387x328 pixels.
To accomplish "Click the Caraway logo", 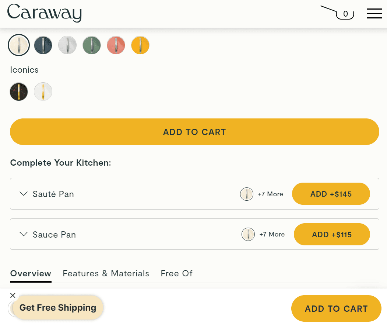I will (45, 13).
